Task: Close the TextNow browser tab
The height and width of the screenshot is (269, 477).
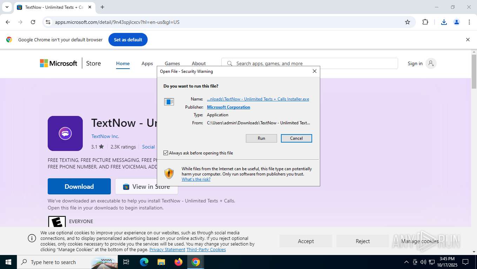Action: [x=90, y=7]
